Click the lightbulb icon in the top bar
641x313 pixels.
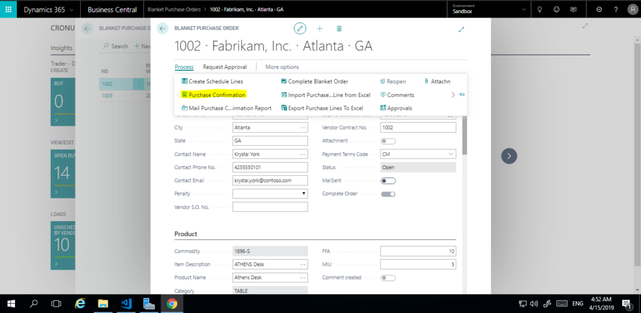click(x=539, y=9)
